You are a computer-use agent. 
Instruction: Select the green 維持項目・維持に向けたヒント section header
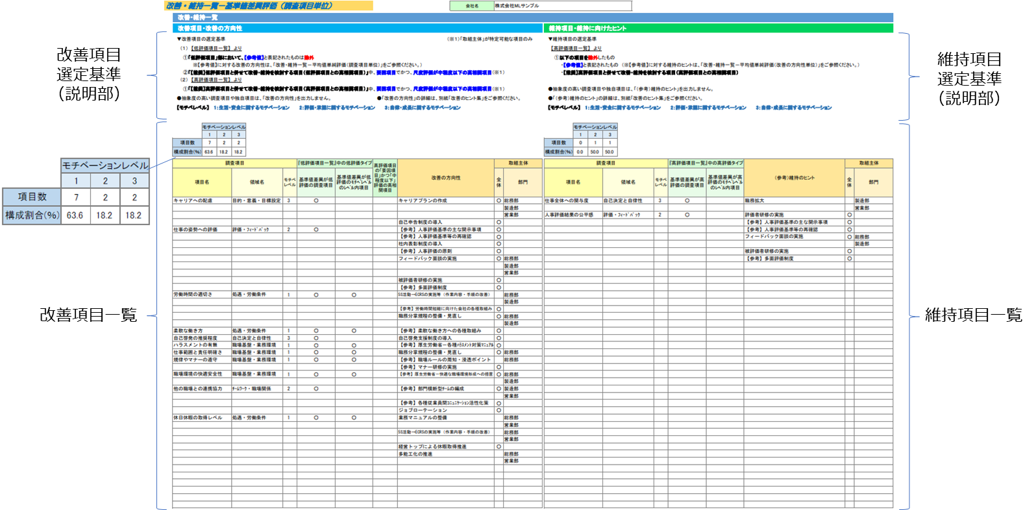pyautogui.click(x=588, y=29)
